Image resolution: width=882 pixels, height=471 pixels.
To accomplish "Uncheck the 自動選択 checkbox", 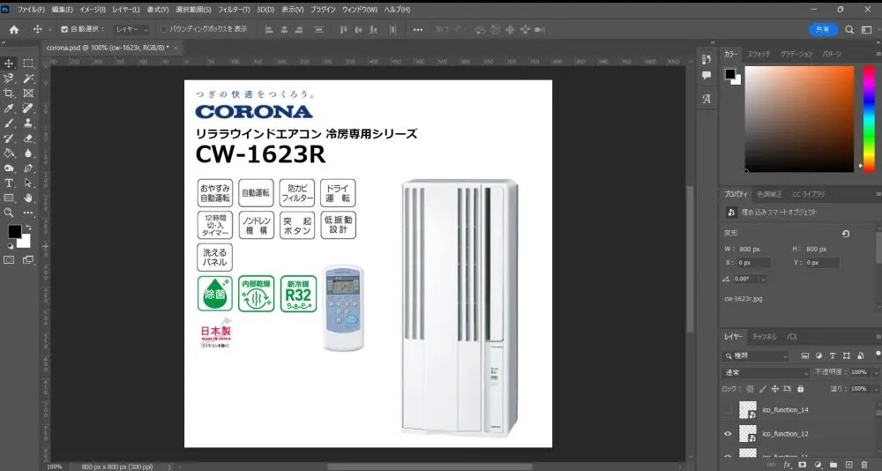I will 64,29.
